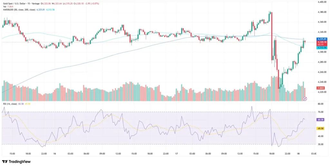Click the 4,312.56 value in MA legend
The image size is (330, 167).
click(51, 10)
